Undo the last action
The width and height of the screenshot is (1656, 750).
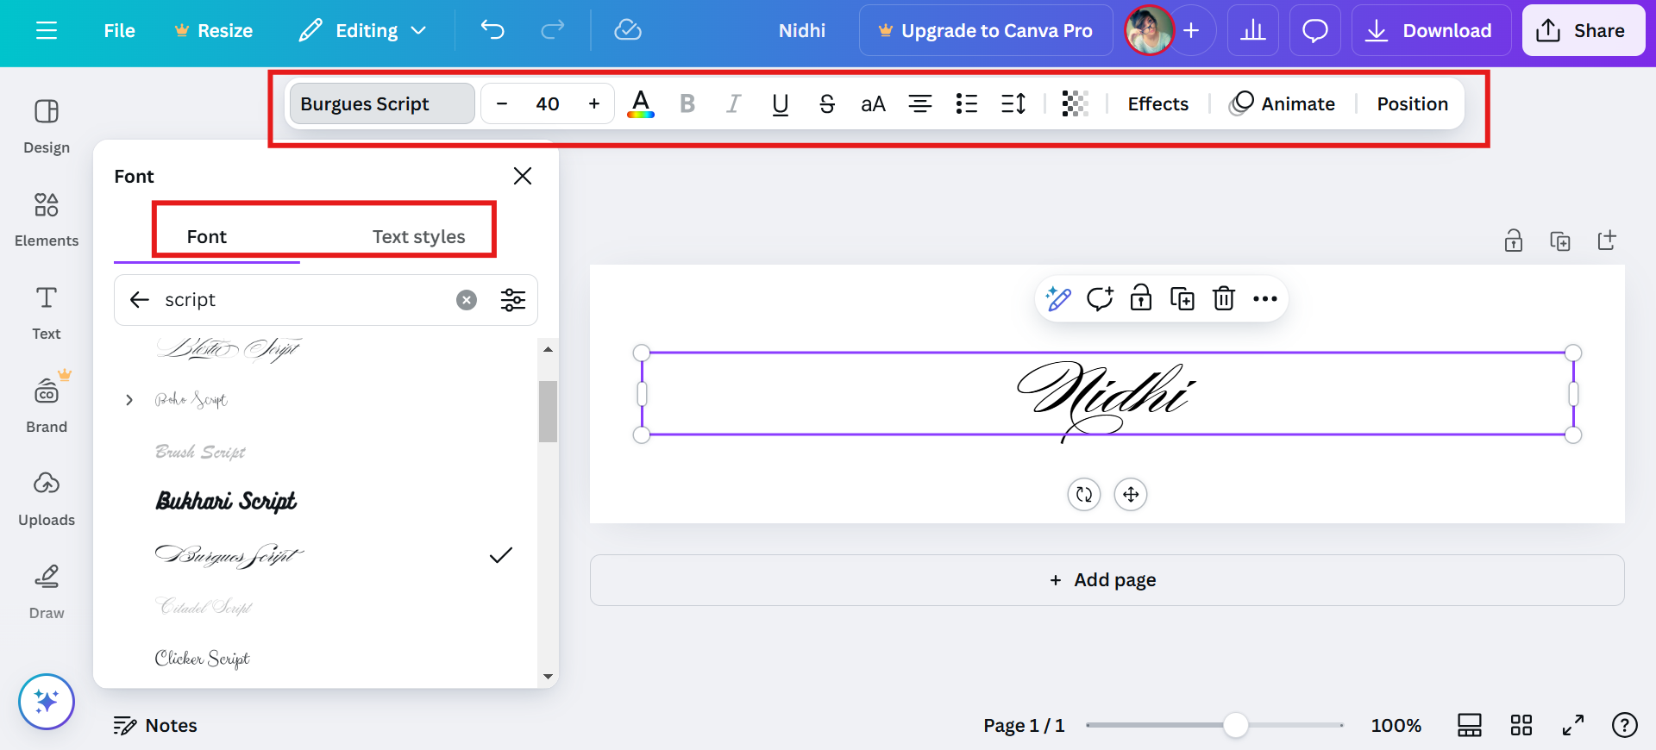(x=492, y=31)
